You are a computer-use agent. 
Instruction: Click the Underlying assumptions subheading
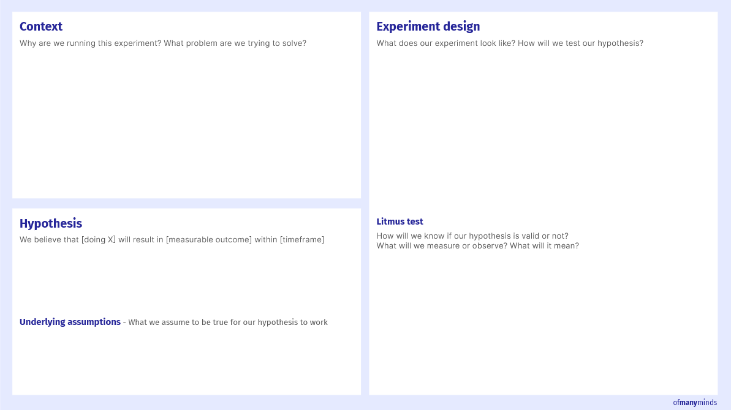70,322
